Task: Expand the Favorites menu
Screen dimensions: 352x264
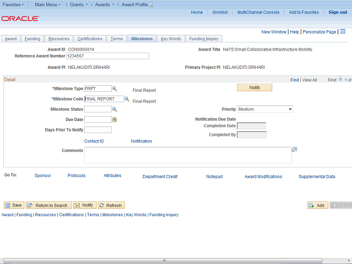Action: pos(13,4)
